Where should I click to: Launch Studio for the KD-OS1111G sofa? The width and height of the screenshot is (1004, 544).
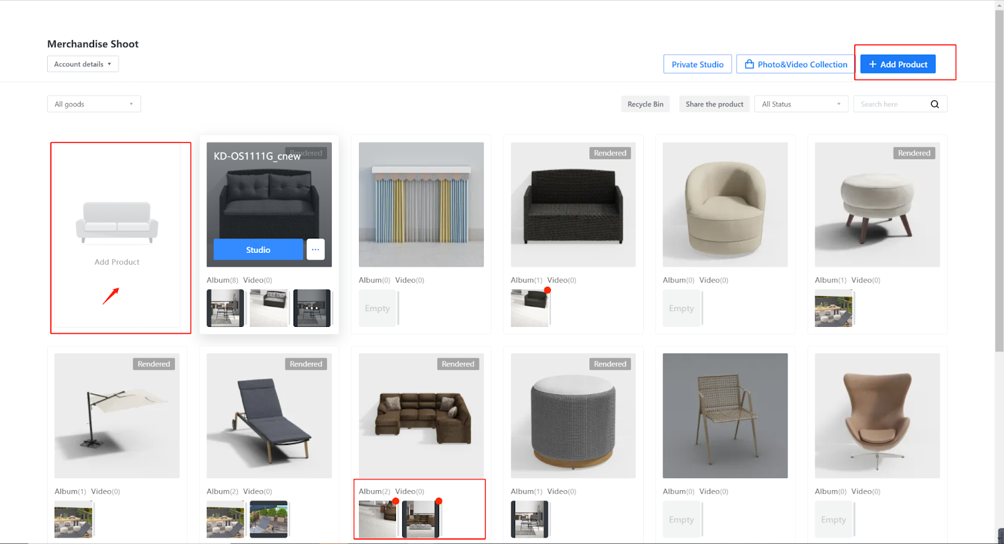(x=258, y=250)
